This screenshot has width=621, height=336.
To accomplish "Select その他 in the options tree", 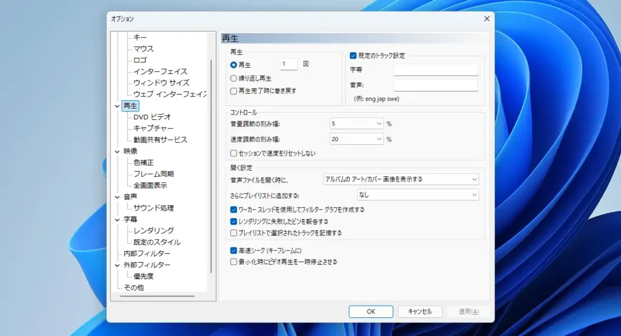I will click(x=133, y=288).
